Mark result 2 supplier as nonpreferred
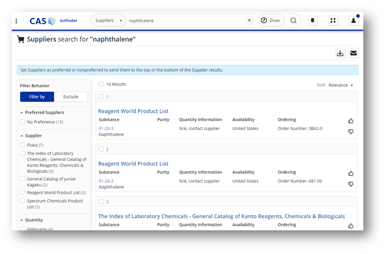 coord(351,184)
